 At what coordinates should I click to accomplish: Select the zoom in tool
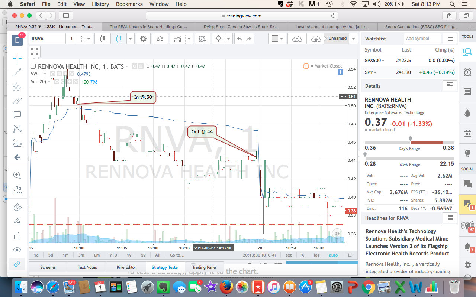point(17,175)
